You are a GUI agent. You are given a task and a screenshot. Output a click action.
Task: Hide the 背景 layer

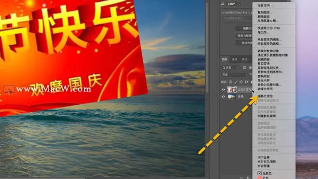click(223, 96)
